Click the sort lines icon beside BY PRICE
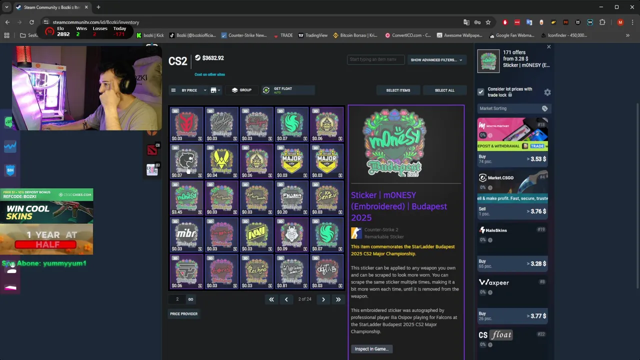 [x=173, y=90]
